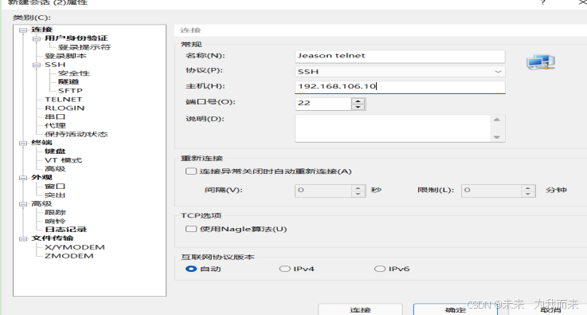
Task: Select 跟踪 in the tree
Action: pos(55,212)
